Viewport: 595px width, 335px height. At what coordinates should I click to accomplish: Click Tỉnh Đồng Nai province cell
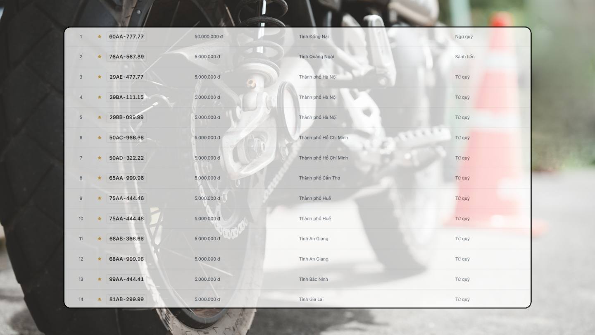(x=314, y=36)
